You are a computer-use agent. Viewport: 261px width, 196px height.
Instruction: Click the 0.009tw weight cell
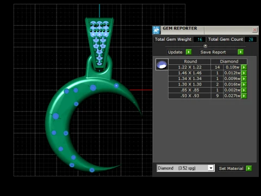[x=232, y=78]
